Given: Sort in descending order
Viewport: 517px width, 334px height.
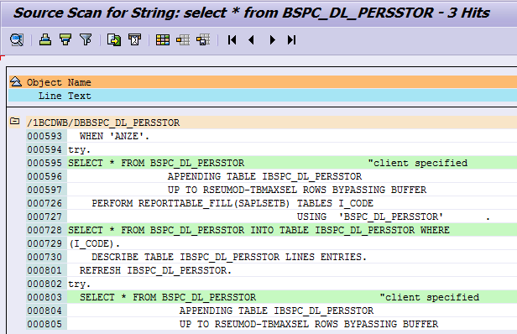Looking at the screenshot, I should coord(65,40).
